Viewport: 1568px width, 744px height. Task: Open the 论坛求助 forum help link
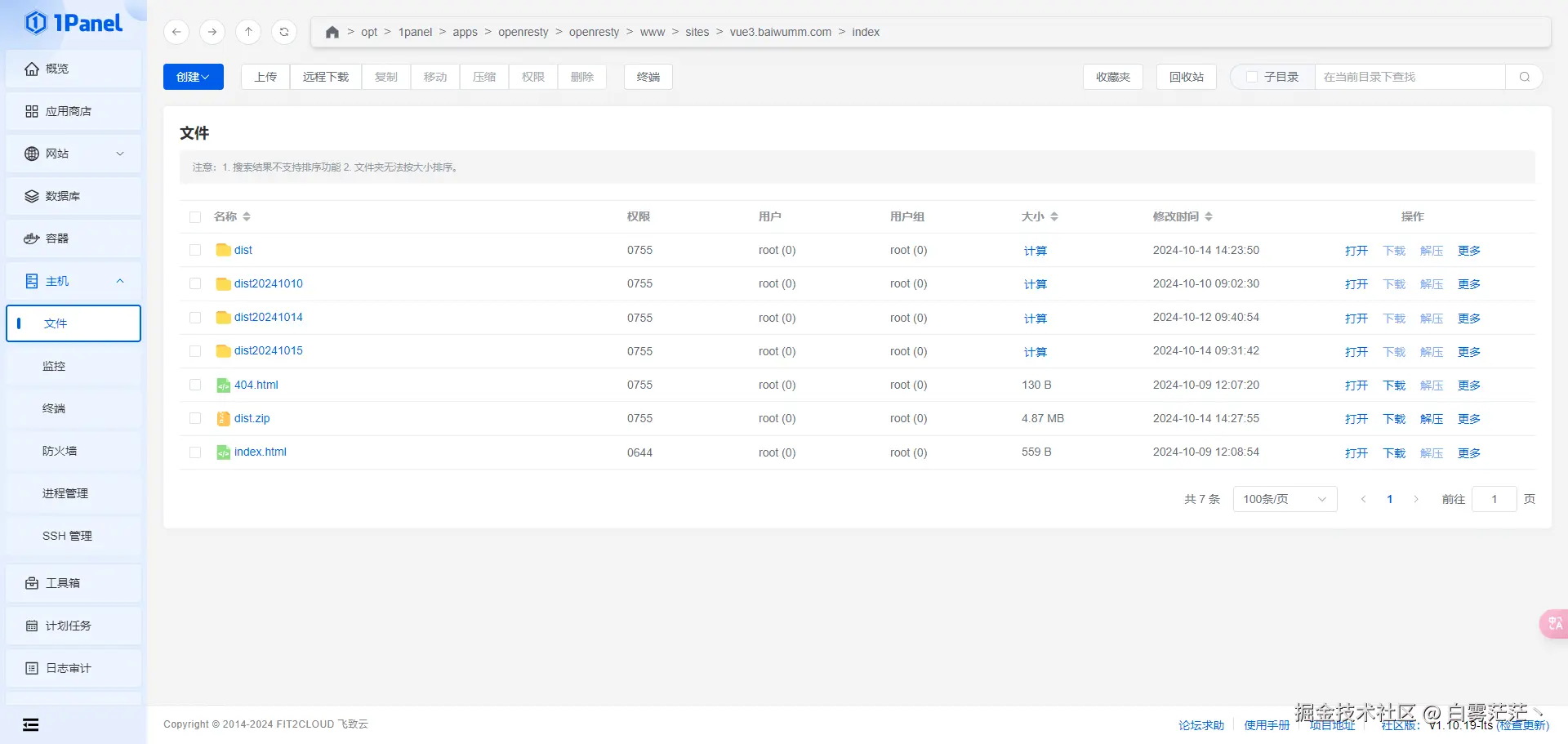pyautogui.click(x=1201, y=725)
